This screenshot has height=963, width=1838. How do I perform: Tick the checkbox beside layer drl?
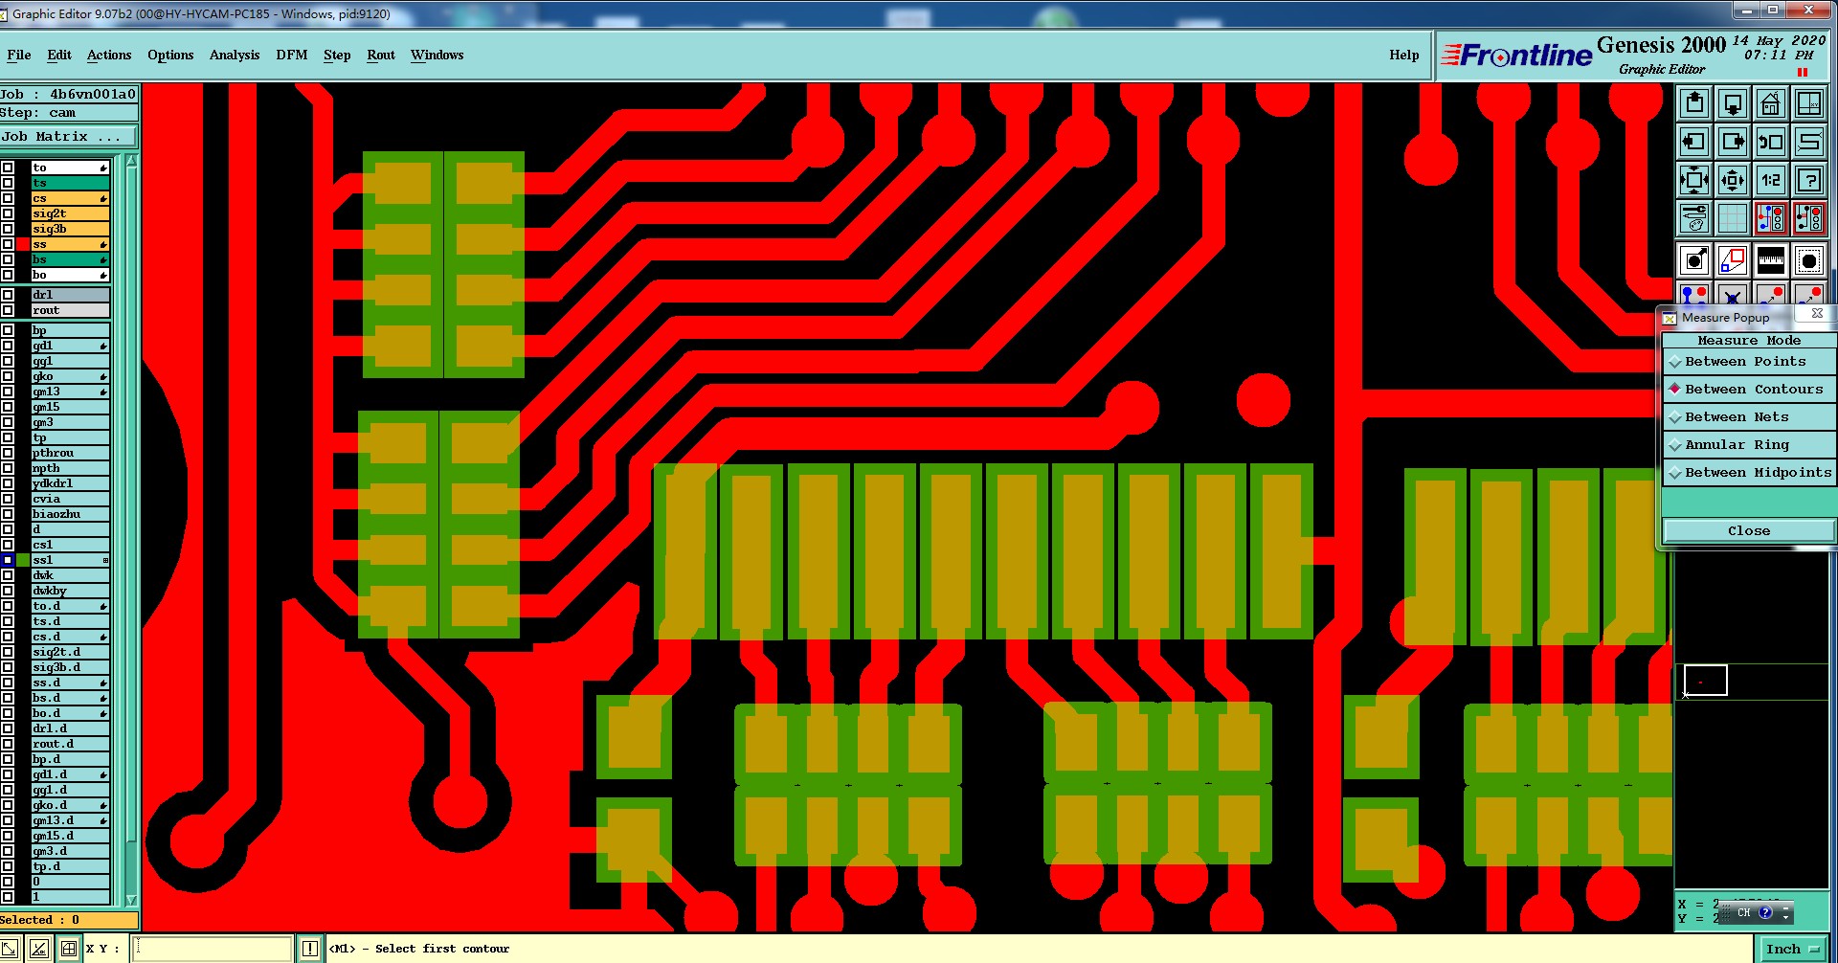pyautogui.click(x=8, y=295)
